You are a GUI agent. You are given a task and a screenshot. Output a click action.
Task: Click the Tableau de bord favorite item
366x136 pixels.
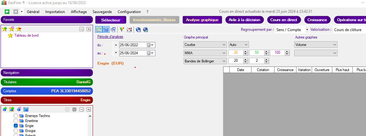(x=26, y=36)
